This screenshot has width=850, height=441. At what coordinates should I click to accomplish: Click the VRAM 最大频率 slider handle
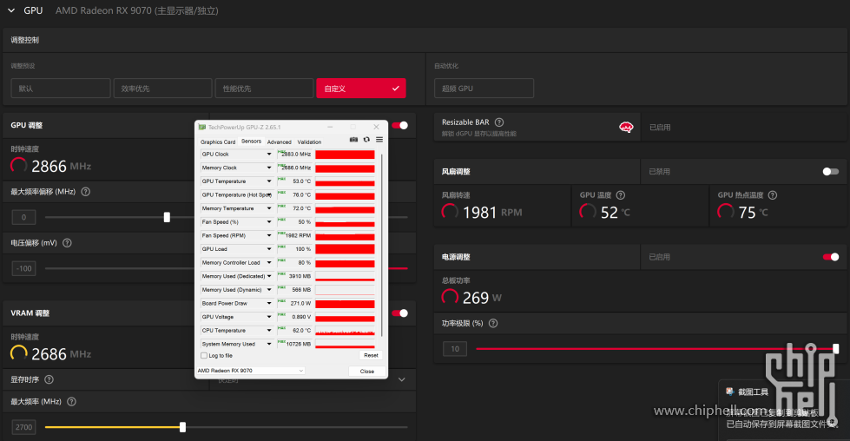pyautogui.click(x=182, y=427)
